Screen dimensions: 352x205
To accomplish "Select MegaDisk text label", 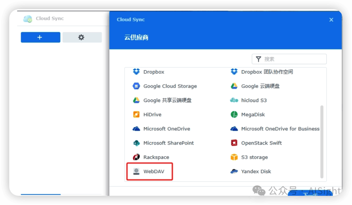I will (x=253, y=115).
